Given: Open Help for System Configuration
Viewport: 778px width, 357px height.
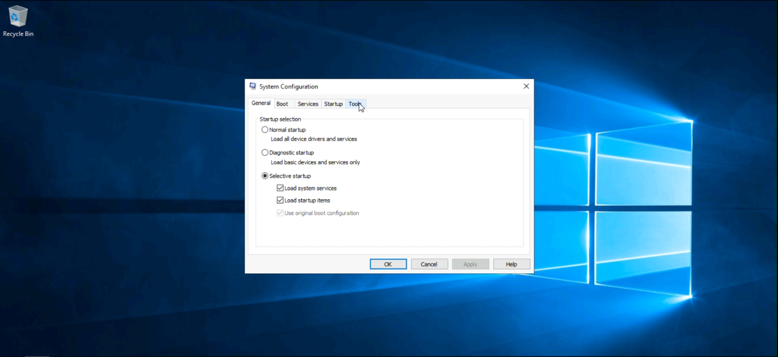Looking at the screenshot, I should coord(511,264).
